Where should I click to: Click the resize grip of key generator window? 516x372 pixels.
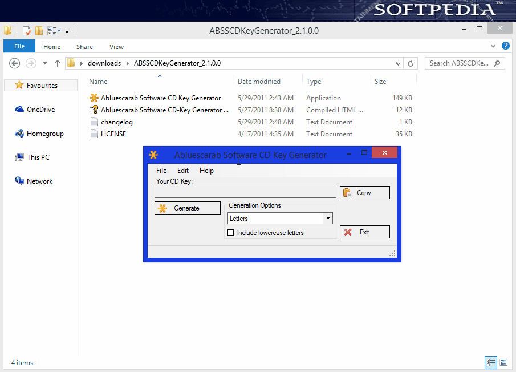coord(392,253)
